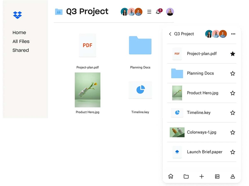The width and height of the screenshot is (249, 186).
Task: Open the large Product Hero image thumbnail
Action: click(x=87, y=90)
